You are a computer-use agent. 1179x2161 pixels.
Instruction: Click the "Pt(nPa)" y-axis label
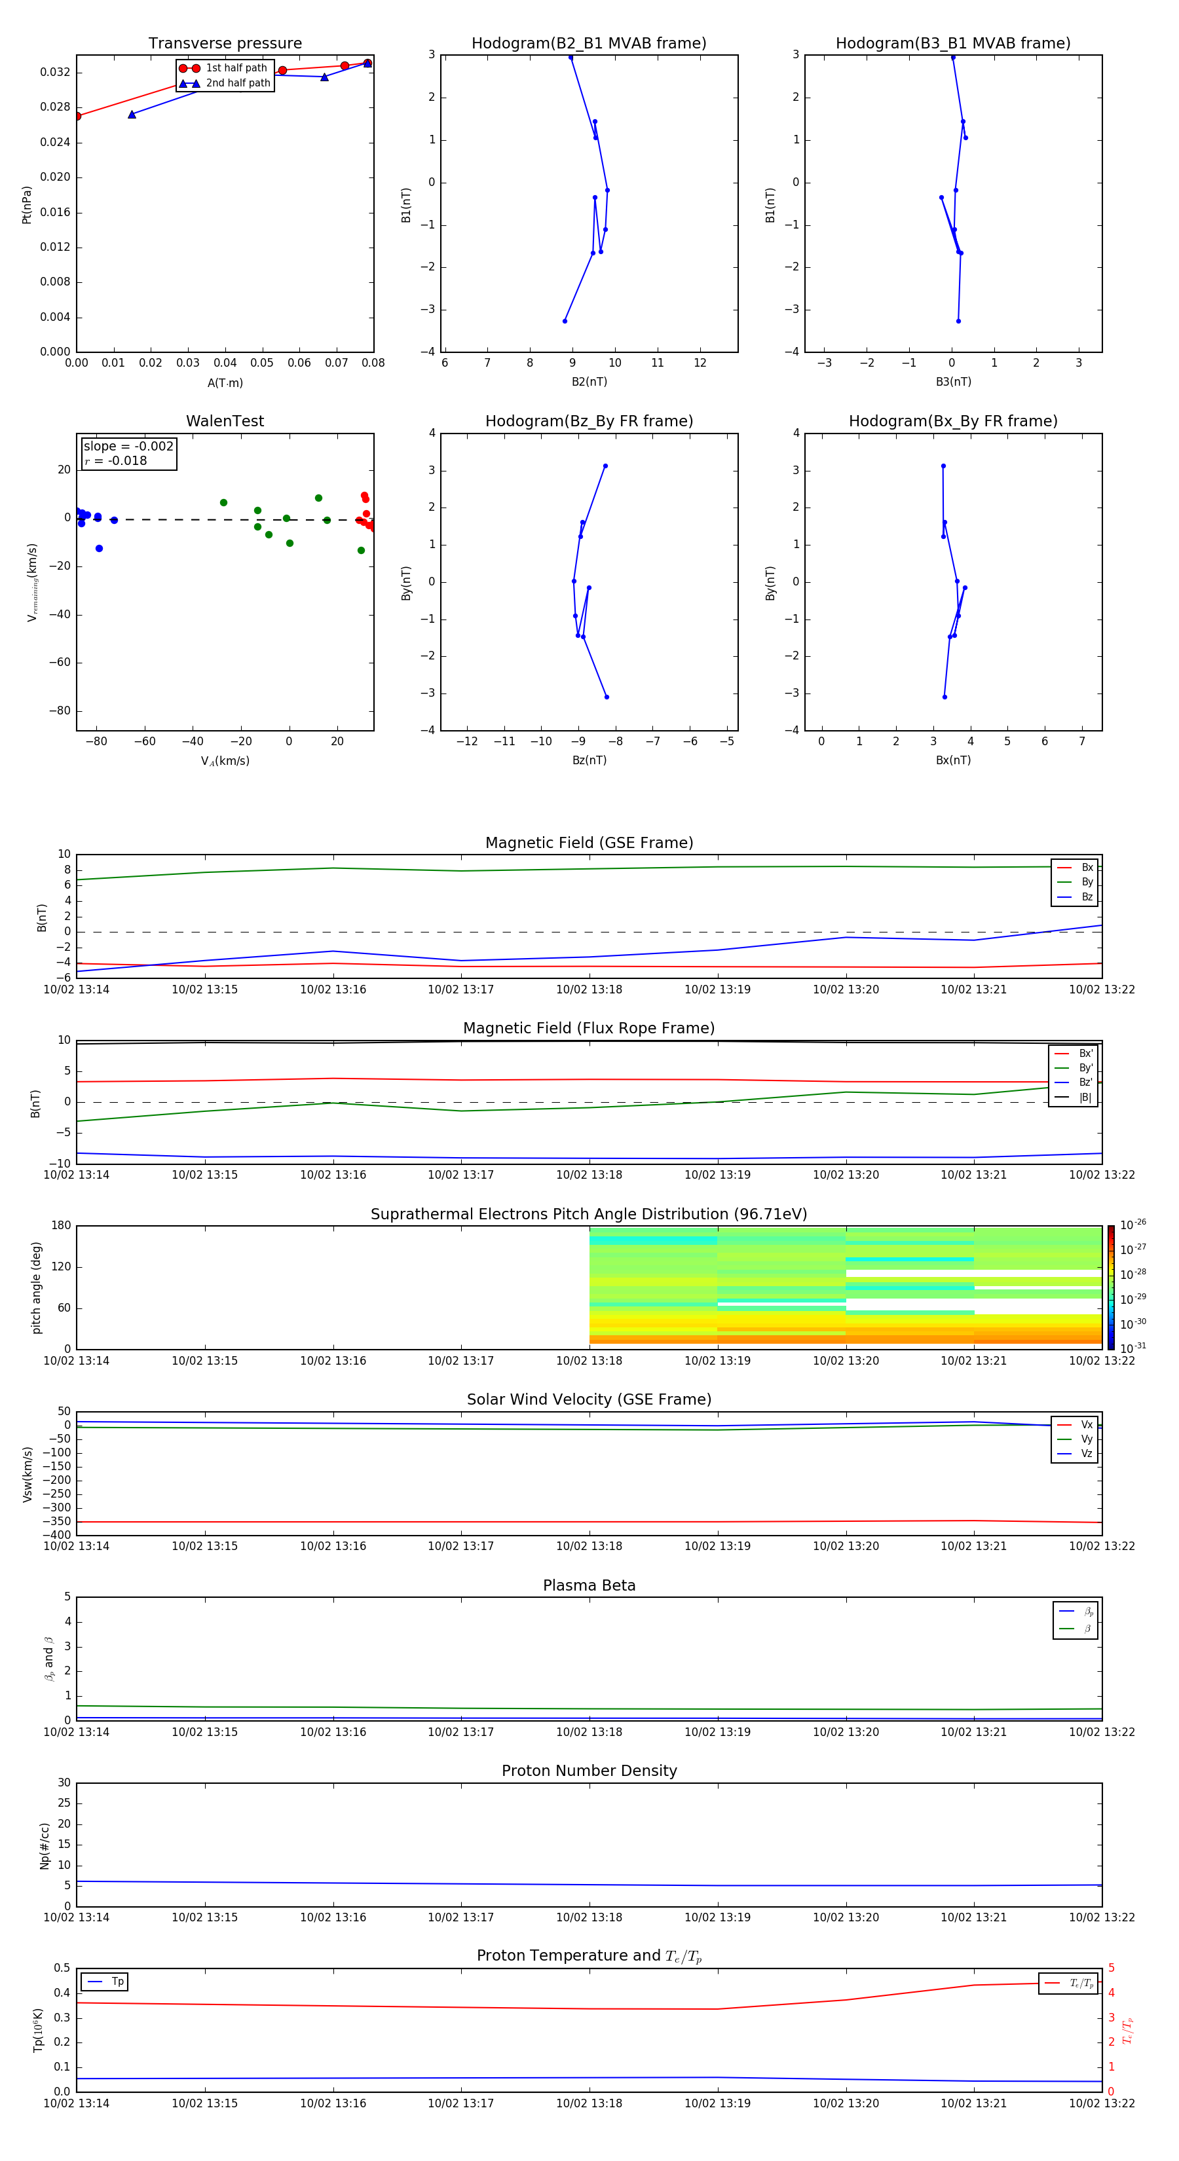click(27, 205)
